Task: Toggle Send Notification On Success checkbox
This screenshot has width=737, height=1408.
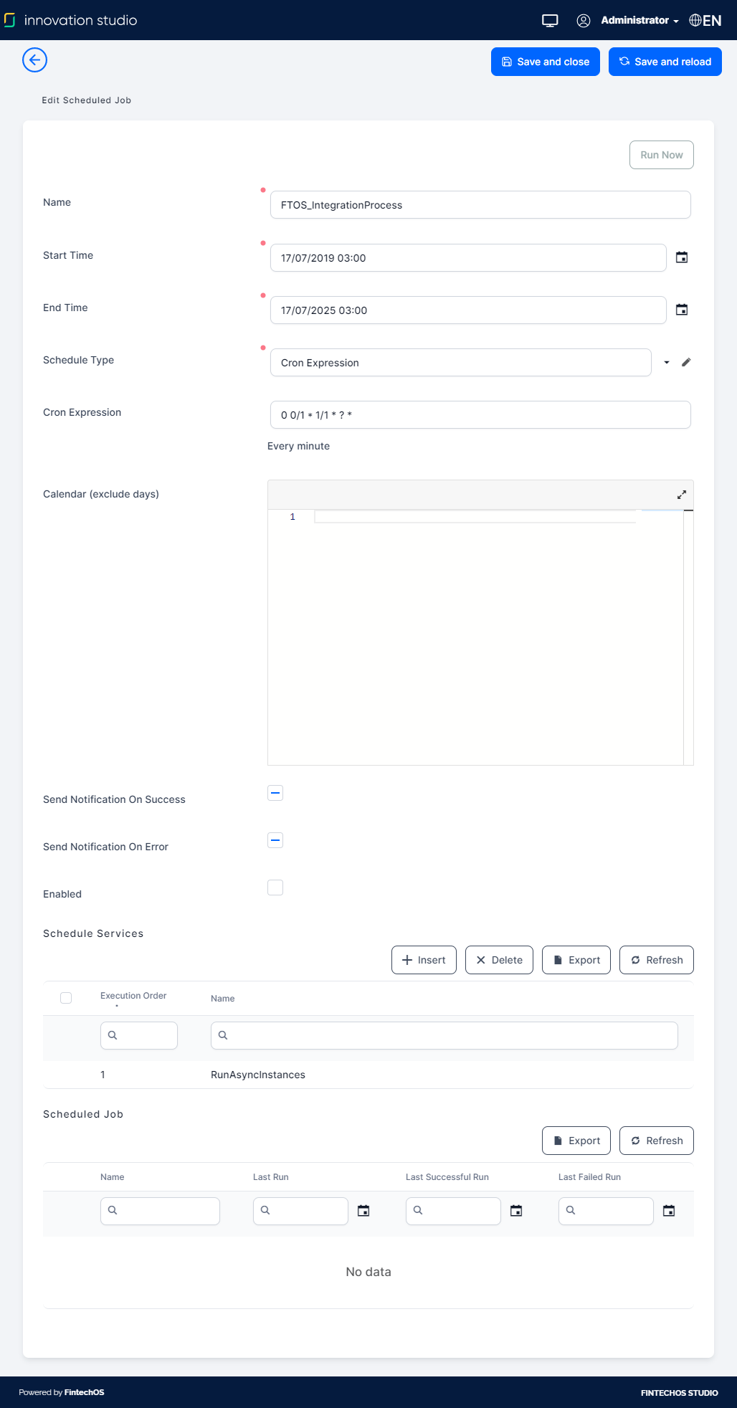Action: [x=275, y=793]
